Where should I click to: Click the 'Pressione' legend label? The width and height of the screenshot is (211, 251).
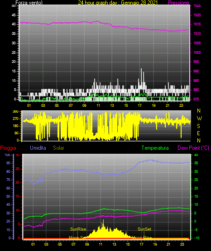(x=178, y=3)
